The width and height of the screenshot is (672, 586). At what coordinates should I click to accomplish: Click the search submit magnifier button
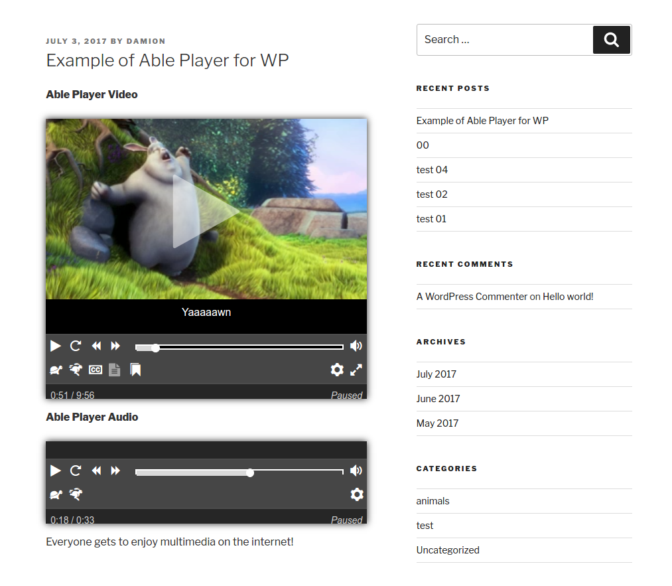(612, 40)
